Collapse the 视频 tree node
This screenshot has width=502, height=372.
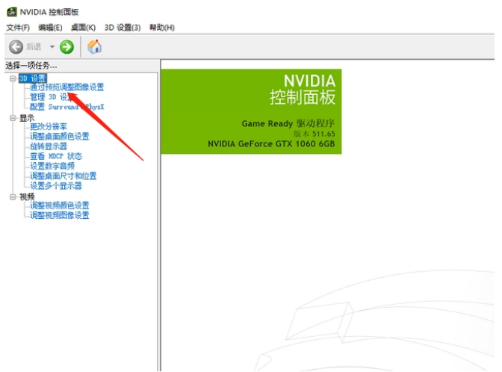pos(13,197)
